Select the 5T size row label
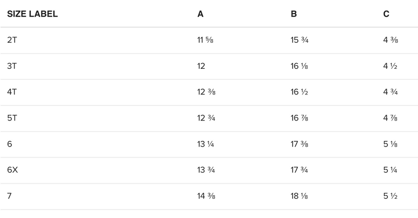 click(13, 118)
